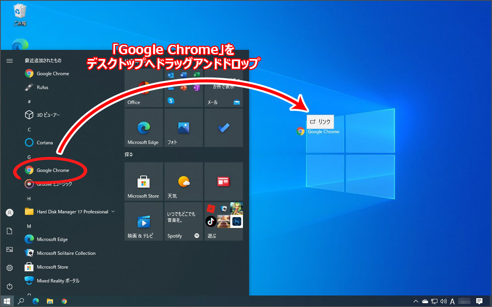The image size is (492, 307).
Task: Click the 探る tile group header
Action: (x=129, y=154)
